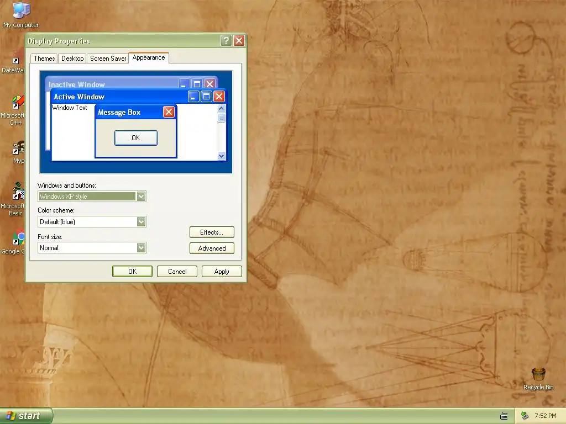Select the Microsoft C++ desktop shortcut
The height and width of the screenshot is (424, 566).
pyautogui.click(x=13, y=110)
